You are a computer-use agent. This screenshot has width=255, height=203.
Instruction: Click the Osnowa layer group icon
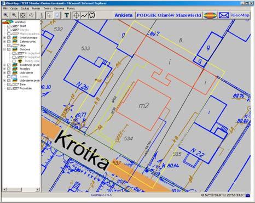point(15,49)
